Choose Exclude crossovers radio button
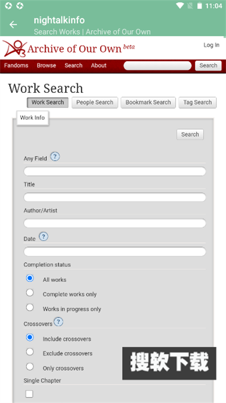Image resolution: width=226 pixels, height=403 pixels. click(30, 352)
